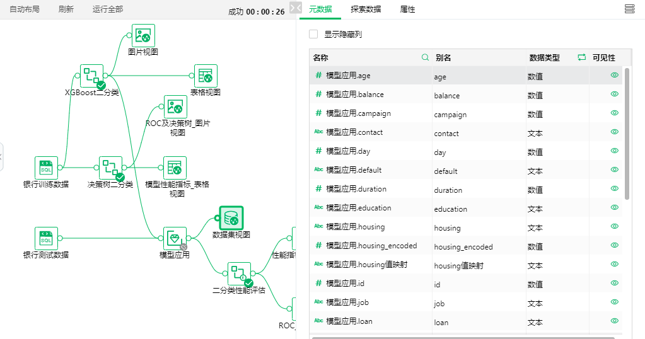Image resolution: width=645 pixels, height=339 pixels.
Task: Click the 运行全部 button
Action: 108,9
